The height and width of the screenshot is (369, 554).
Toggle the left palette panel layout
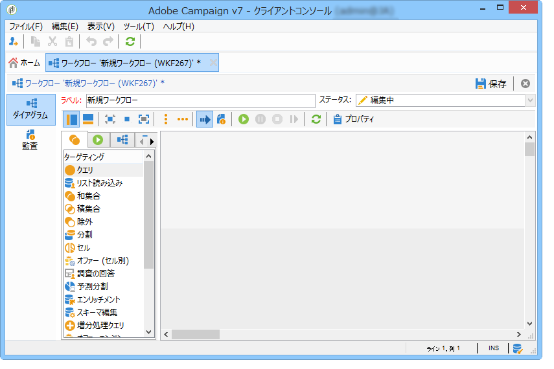[x=71, y=119]
